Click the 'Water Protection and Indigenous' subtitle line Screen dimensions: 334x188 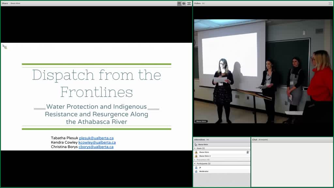click(x=97, y=107)
